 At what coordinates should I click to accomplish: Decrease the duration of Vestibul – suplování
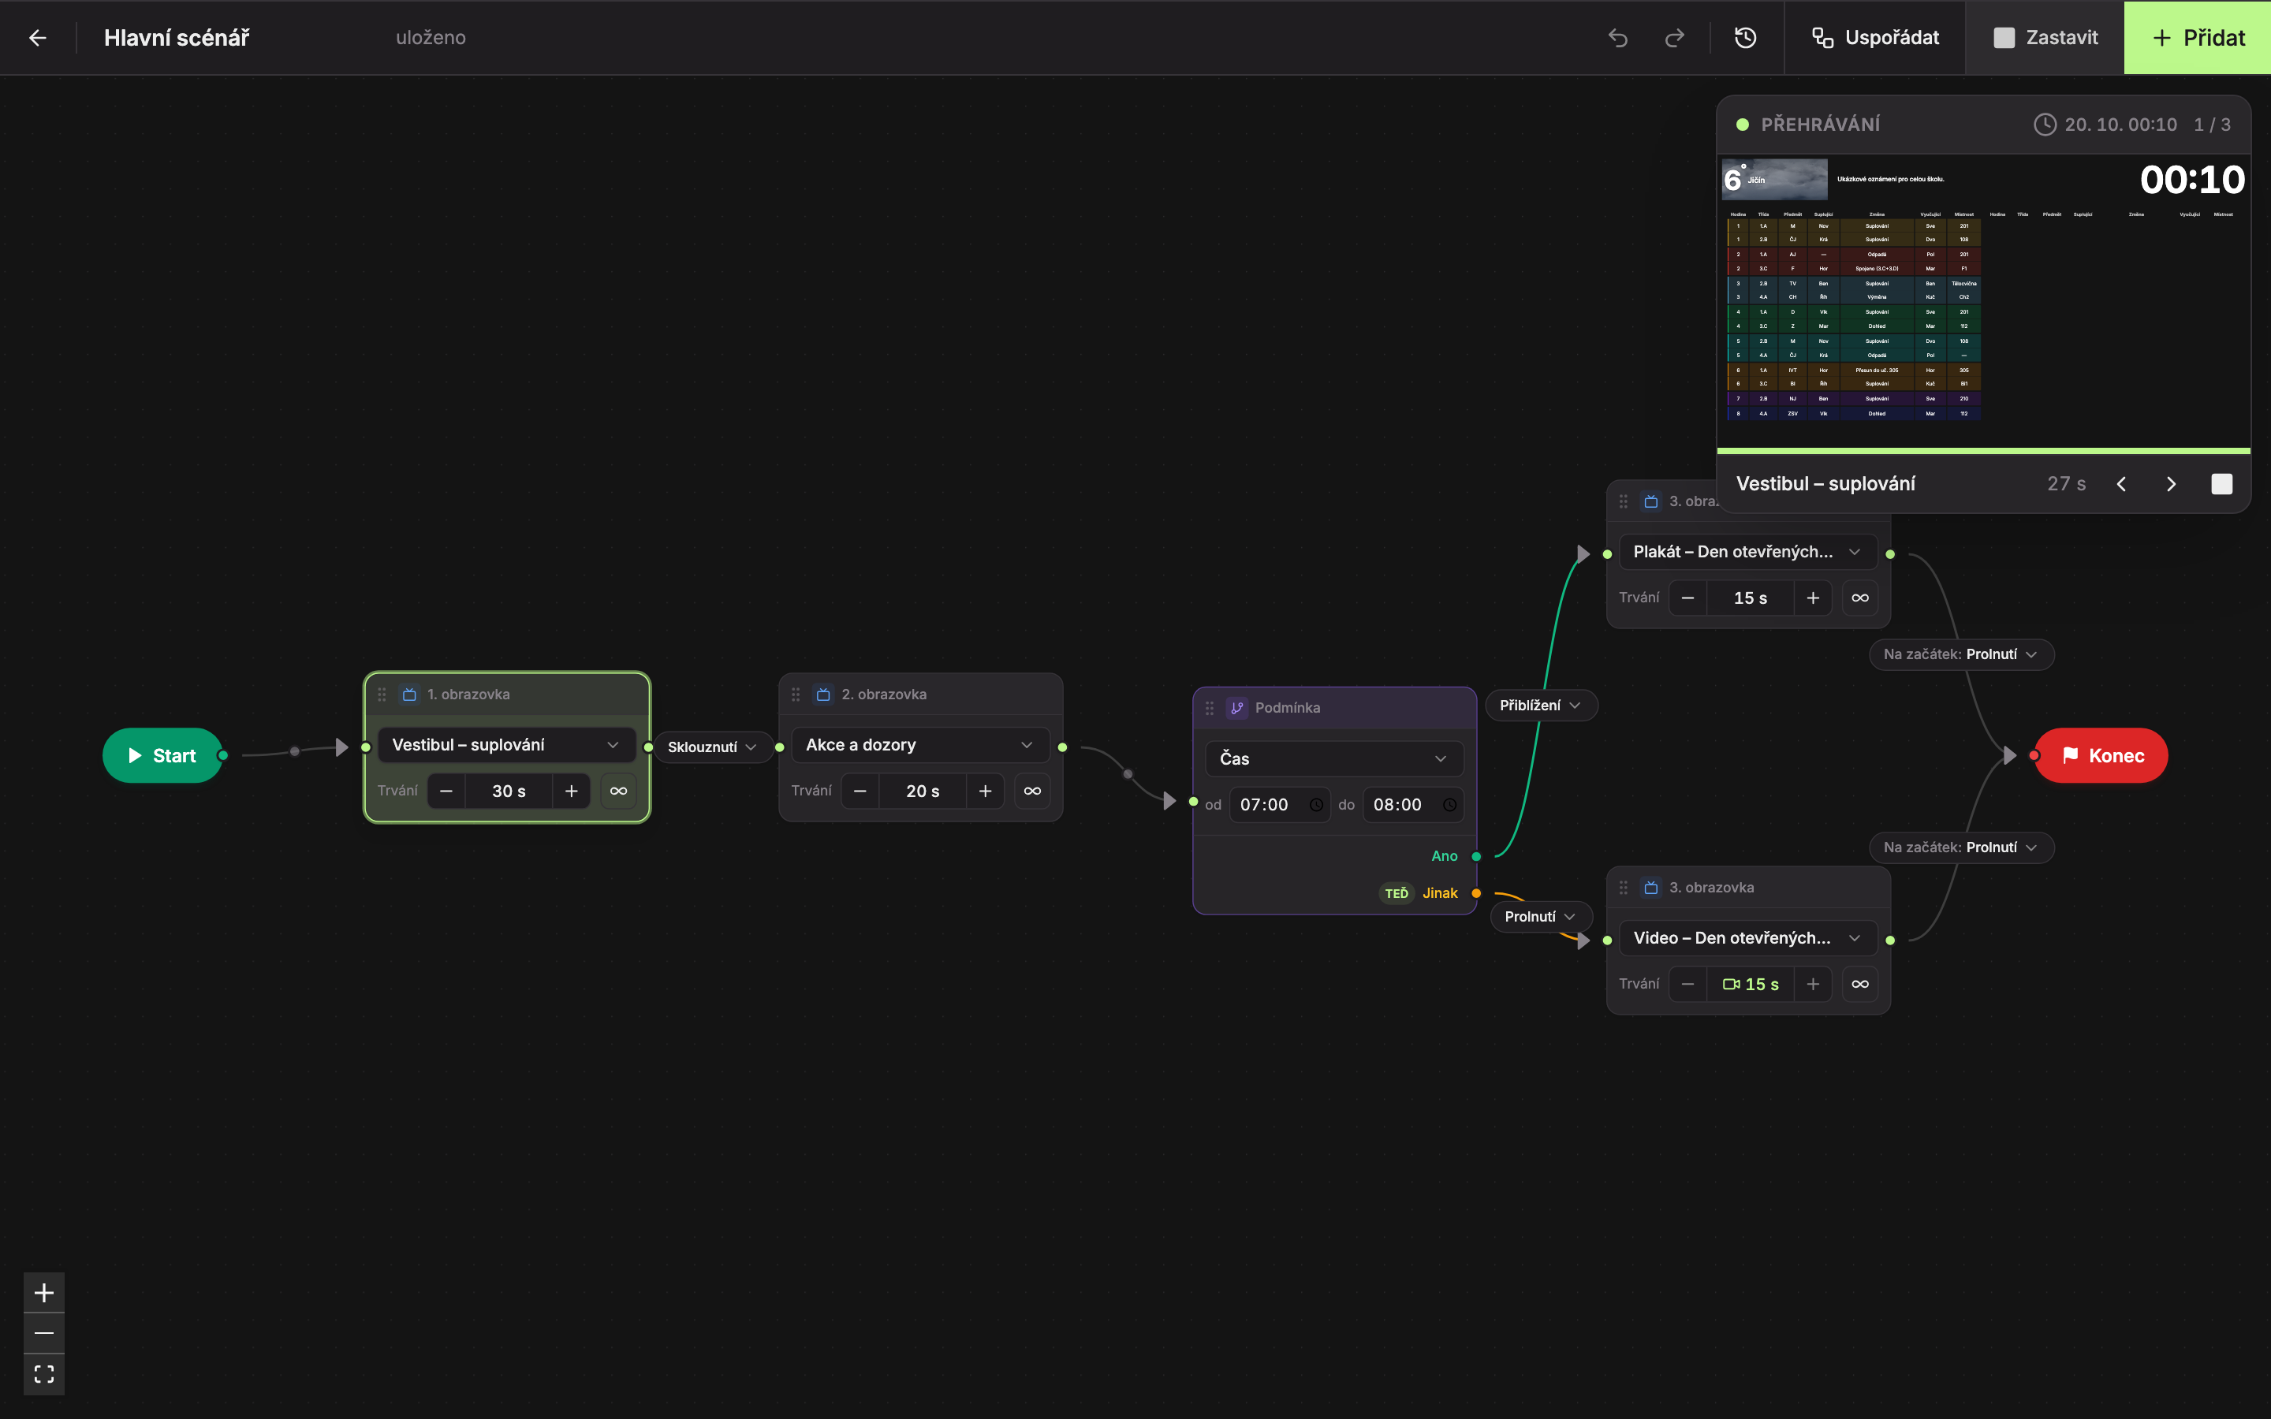click(x=446, y=791)
